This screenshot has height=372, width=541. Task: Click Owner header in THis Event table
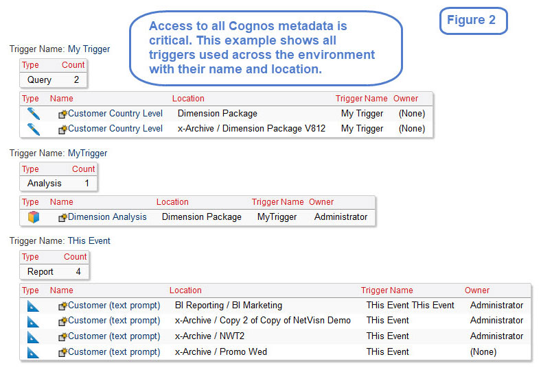477,290
